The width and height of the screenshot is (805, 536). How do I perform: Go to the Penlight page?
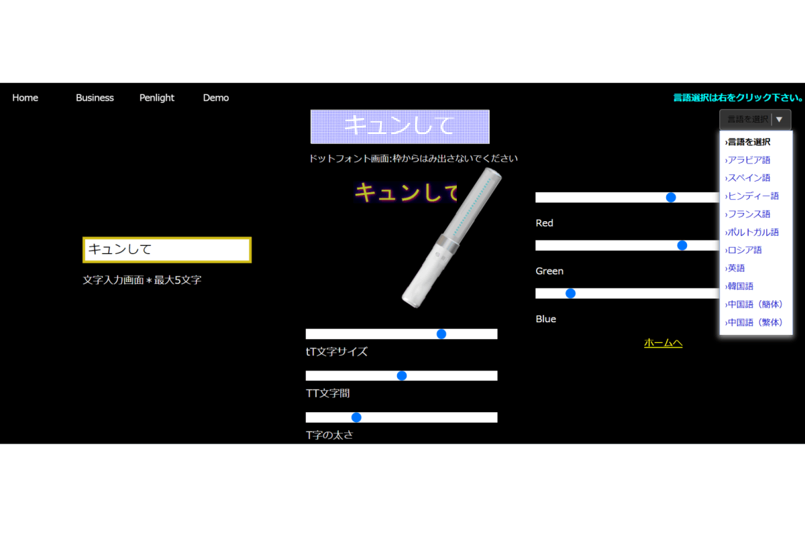click(156, 98)
